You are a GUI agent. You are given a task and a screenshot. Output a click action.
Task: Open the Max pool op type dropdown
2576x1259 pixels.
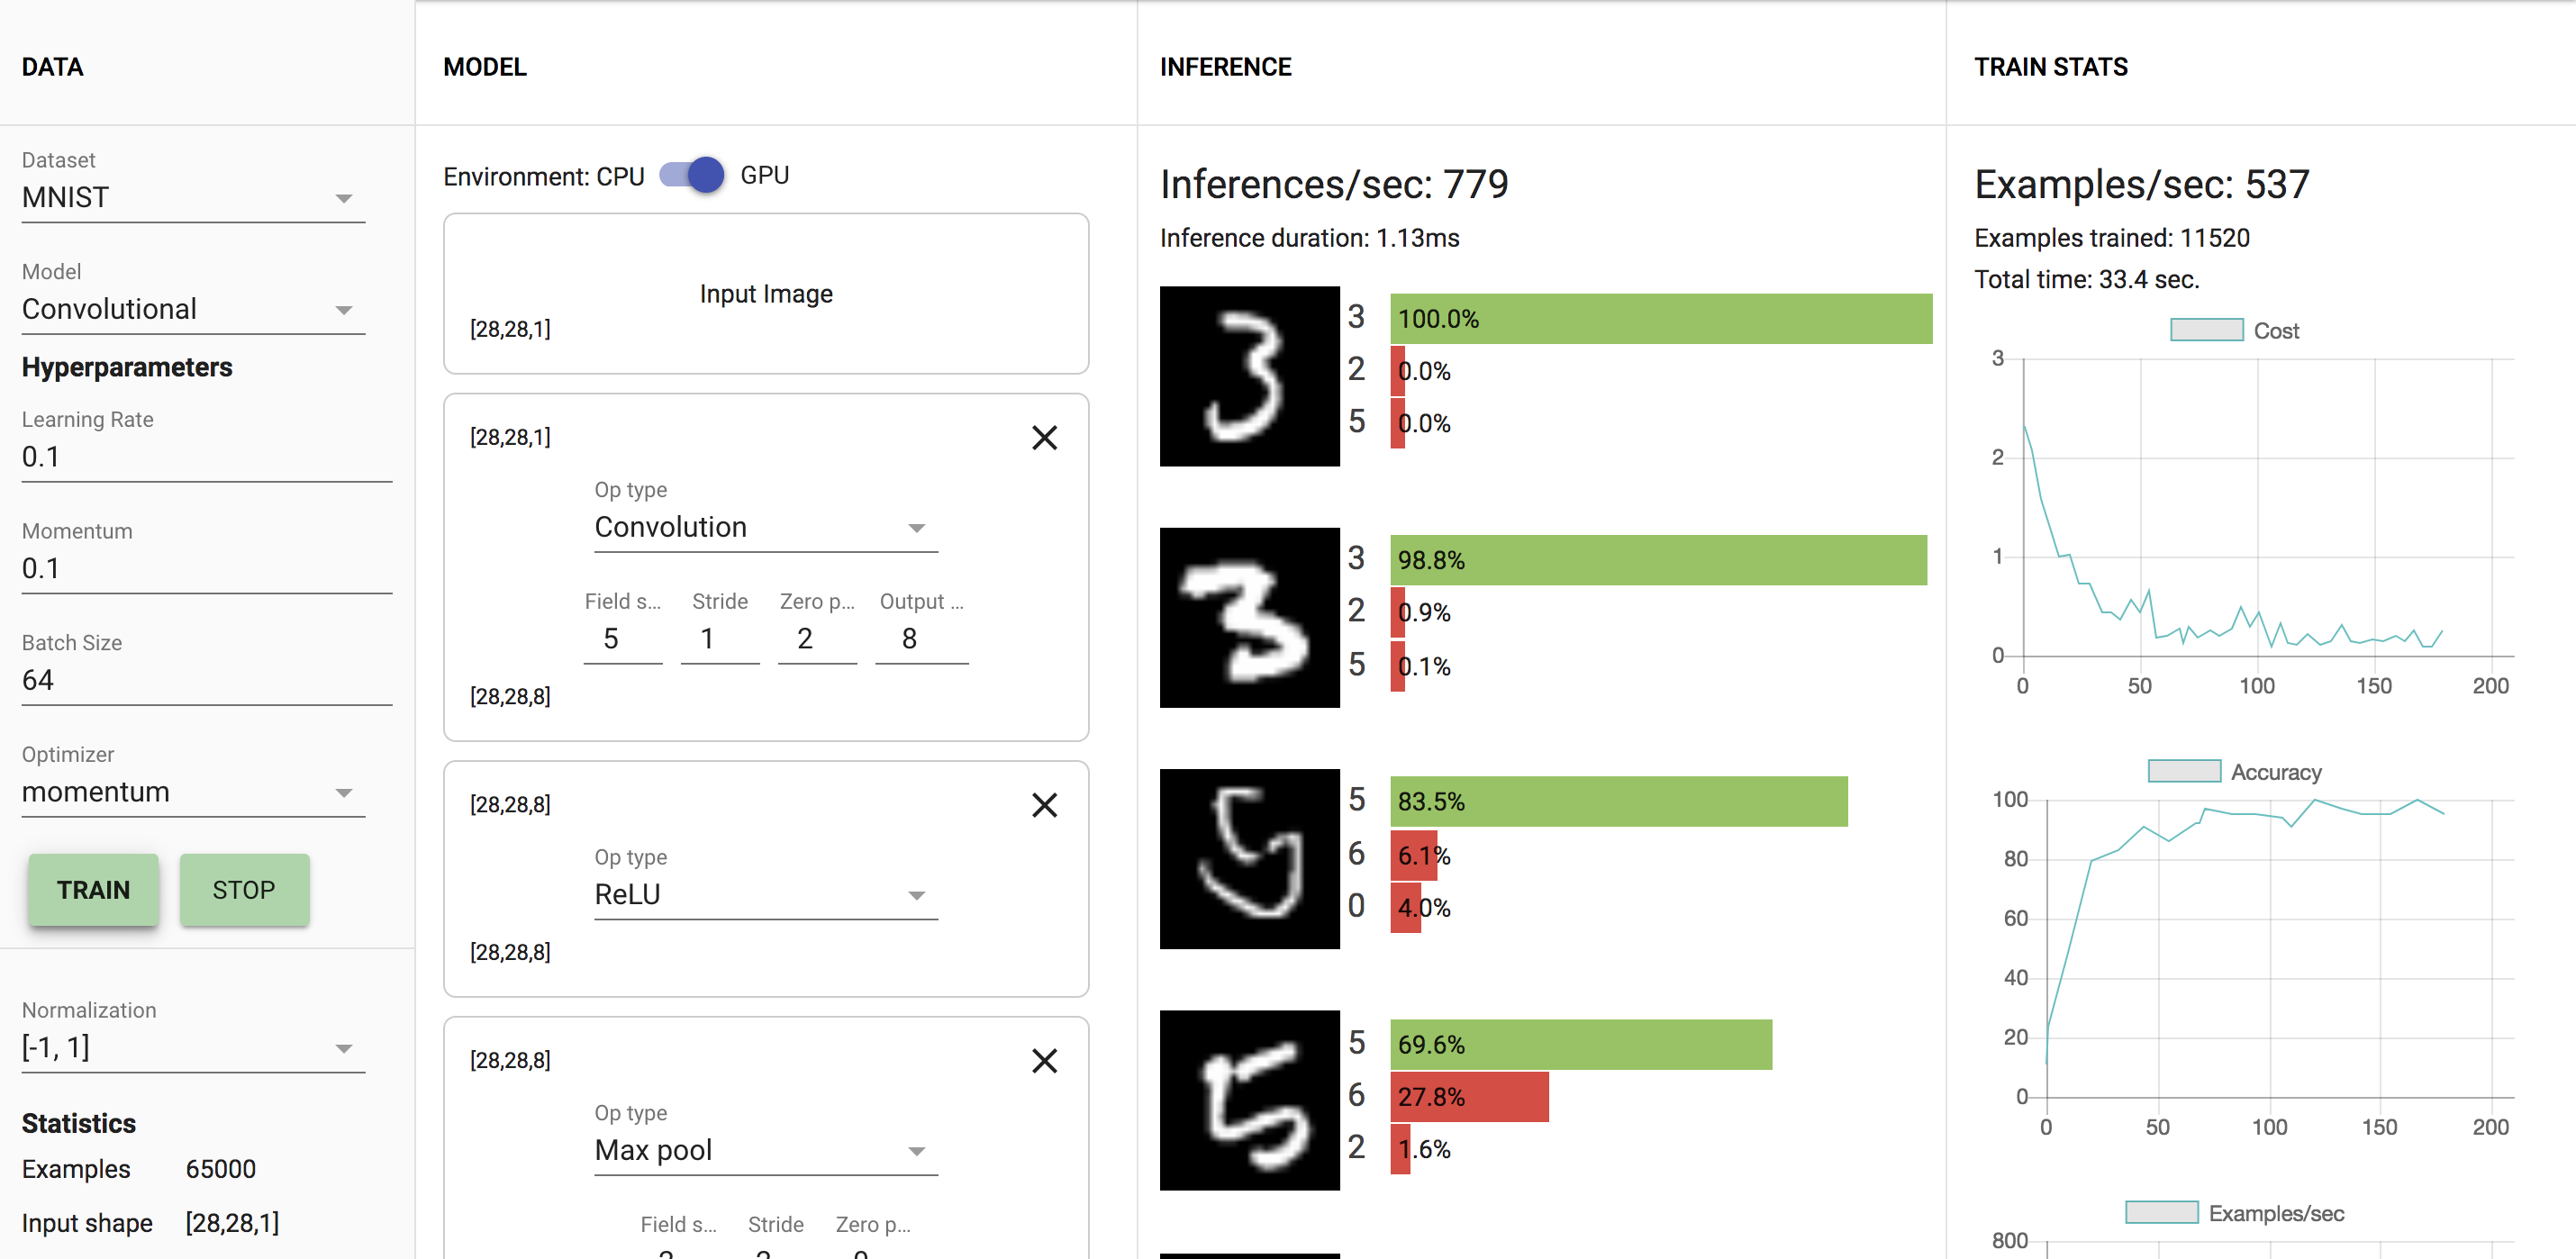(x=917, y=1150)
